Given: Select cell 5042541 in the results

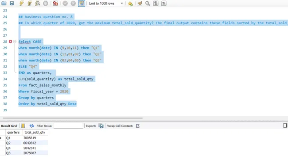Looking at the screenshot, I should click(x=35, y=148).
